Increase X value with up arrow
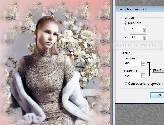Image resolution: width=164 pixels, height=125 pixels. (x=145, y=28)
